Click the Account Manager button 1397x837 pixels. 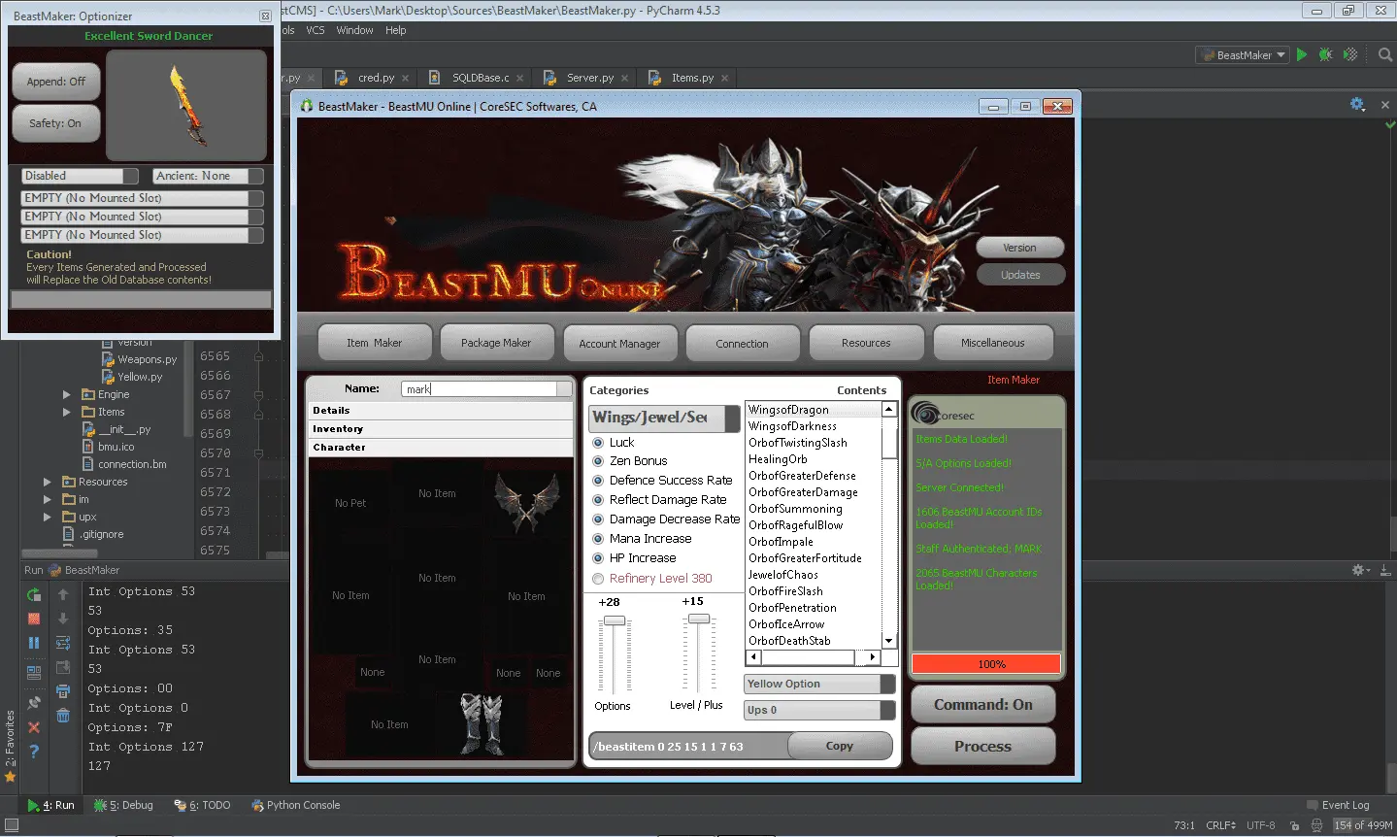click(619, 344)
